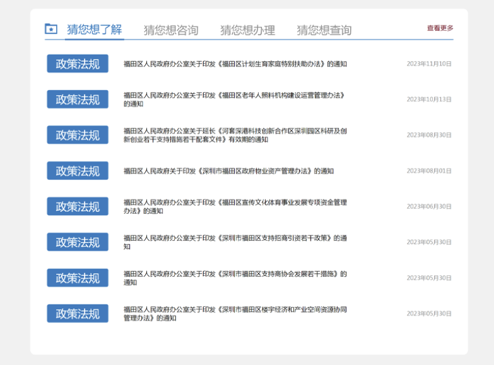Click 政策法规 button beside the 招商引资若干政策 notice
The image size is (494, 365).
(x=78, y=242)
